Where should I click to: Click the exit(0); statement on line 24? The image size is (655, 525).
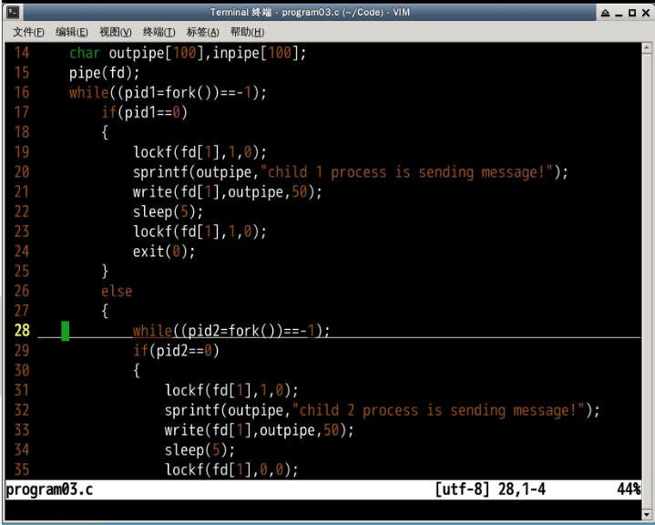pos(164,252)
